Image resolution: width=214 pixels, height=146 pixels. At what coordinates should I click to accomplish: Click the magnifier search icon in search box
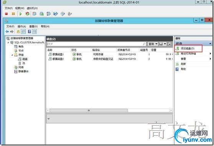pos(144,44)
